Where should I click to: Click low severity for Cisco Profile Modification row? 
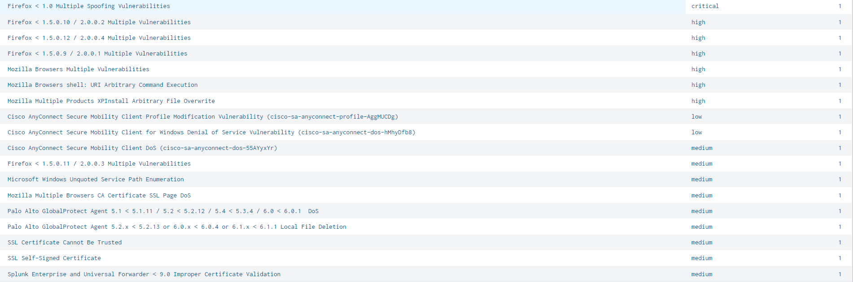click(696, 116)
